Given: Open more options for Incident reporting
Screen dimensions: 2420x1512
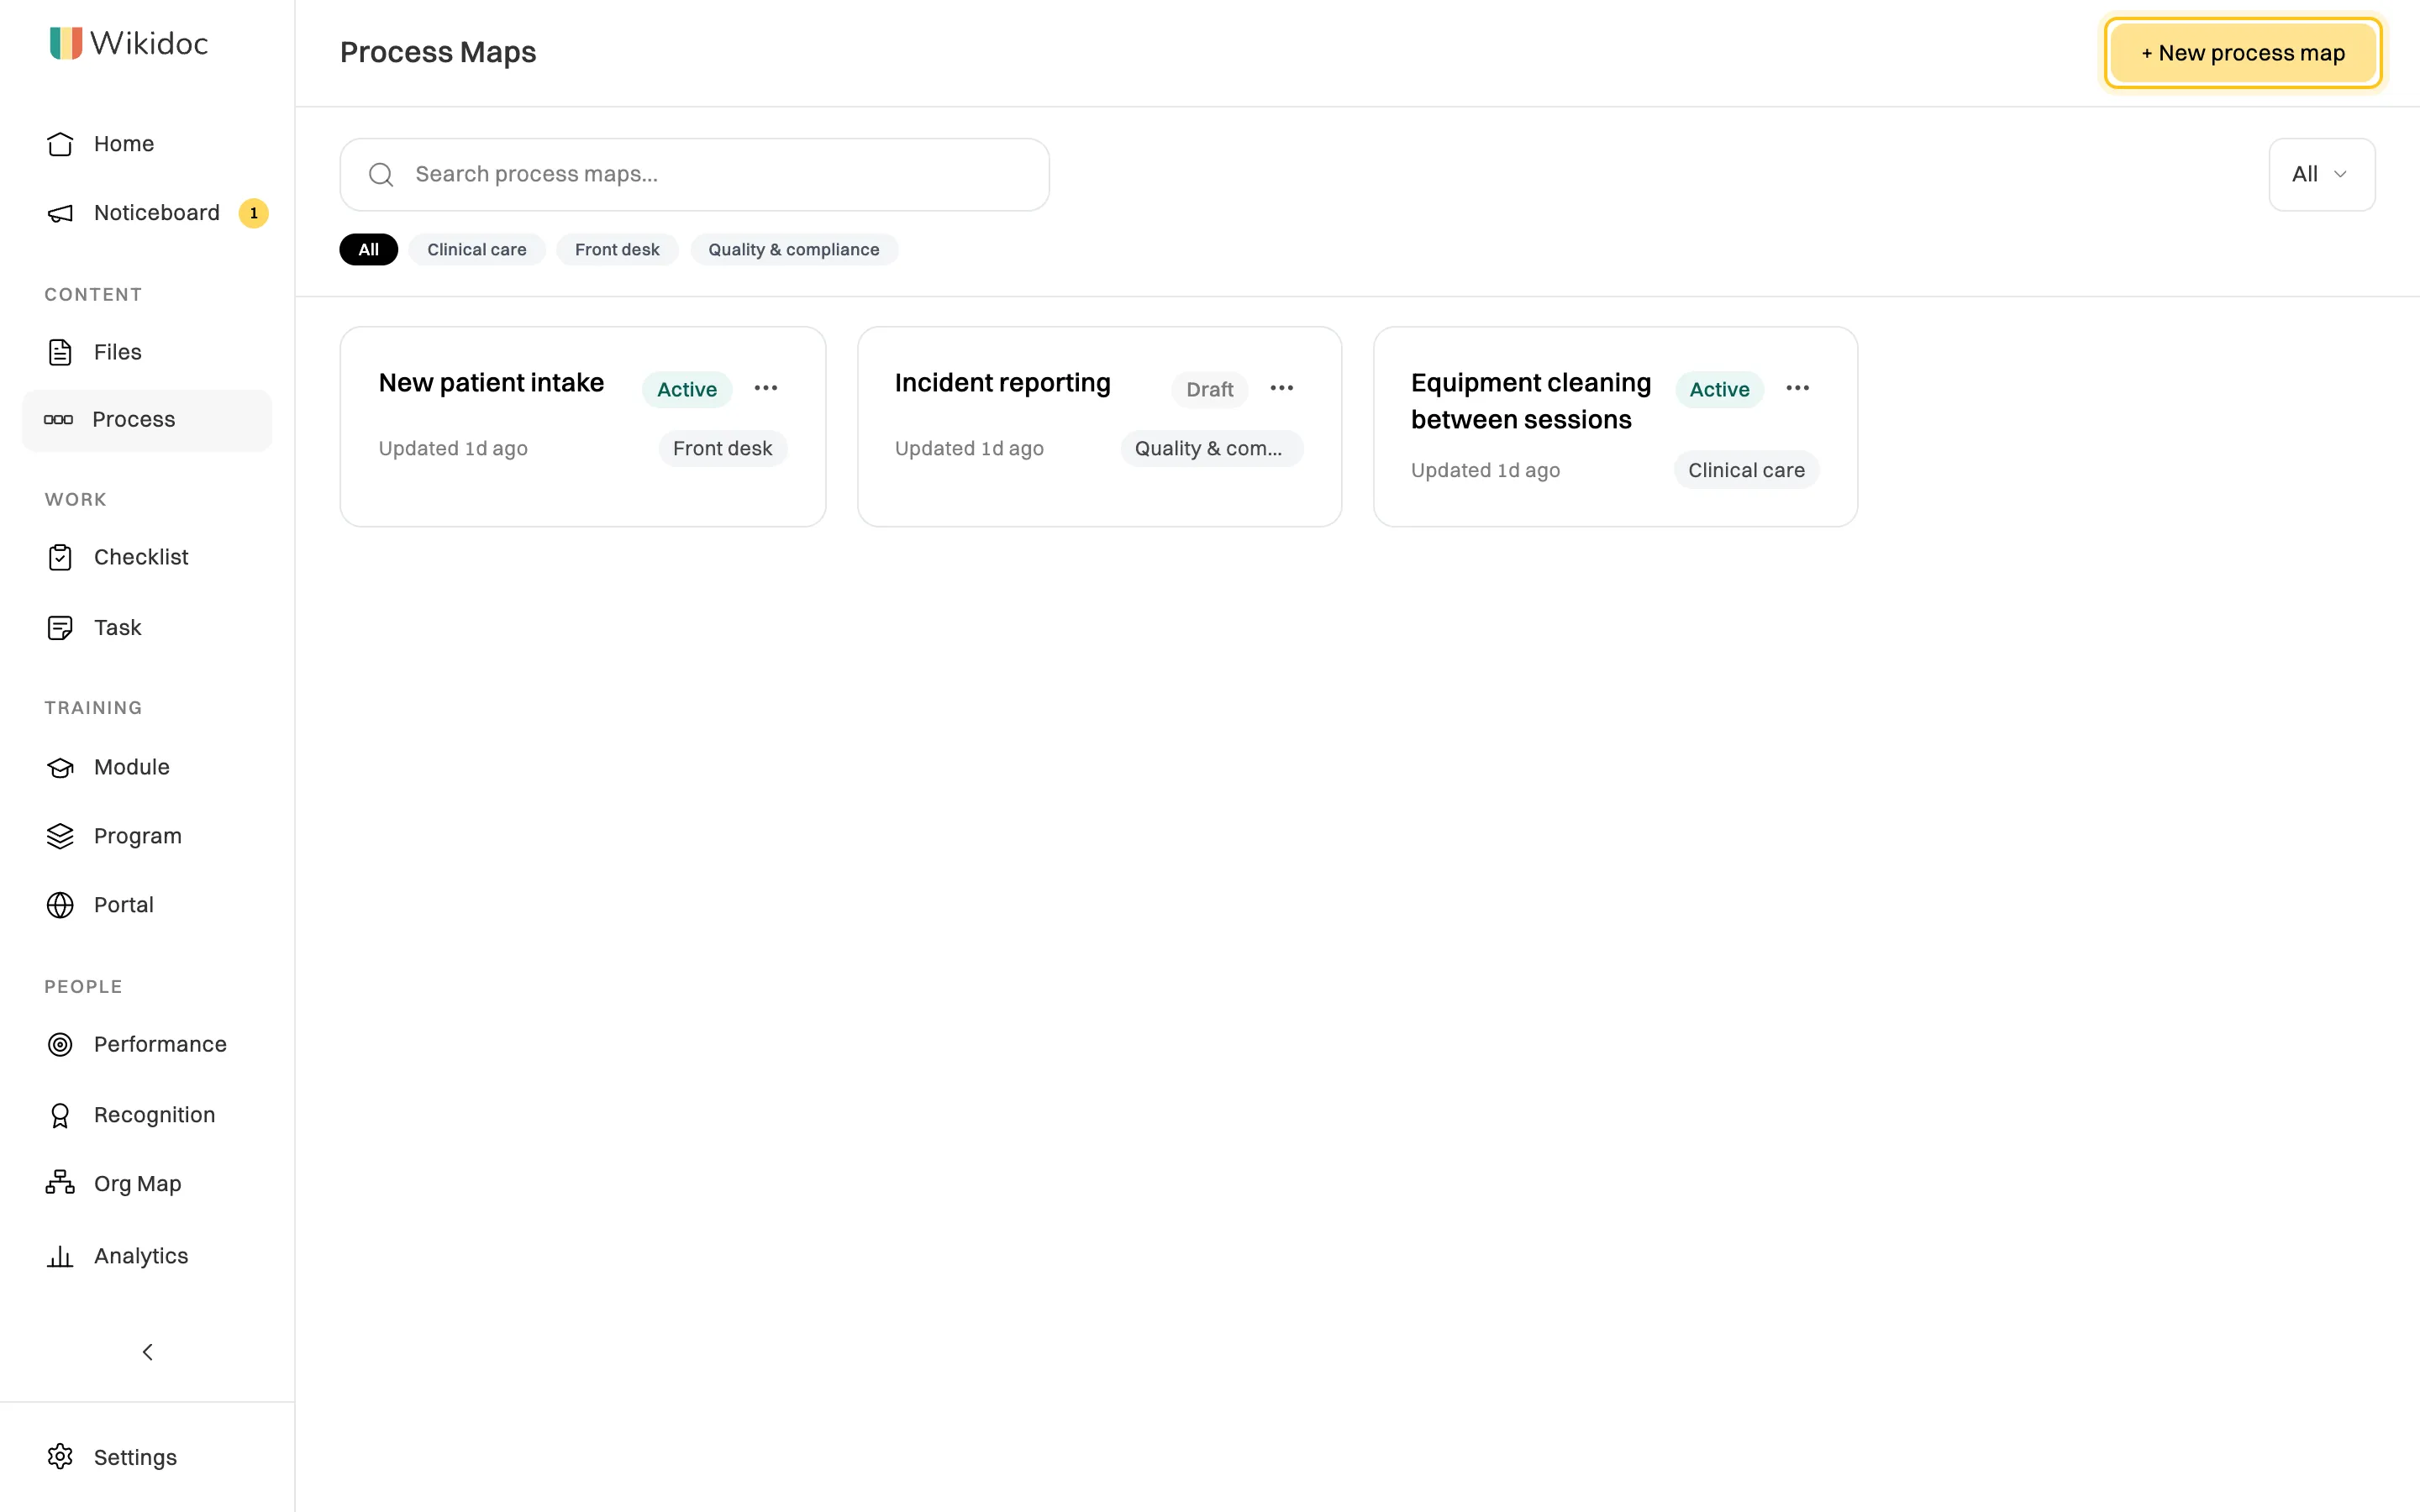Looking at the screenshot, I should click(1282, 388).
